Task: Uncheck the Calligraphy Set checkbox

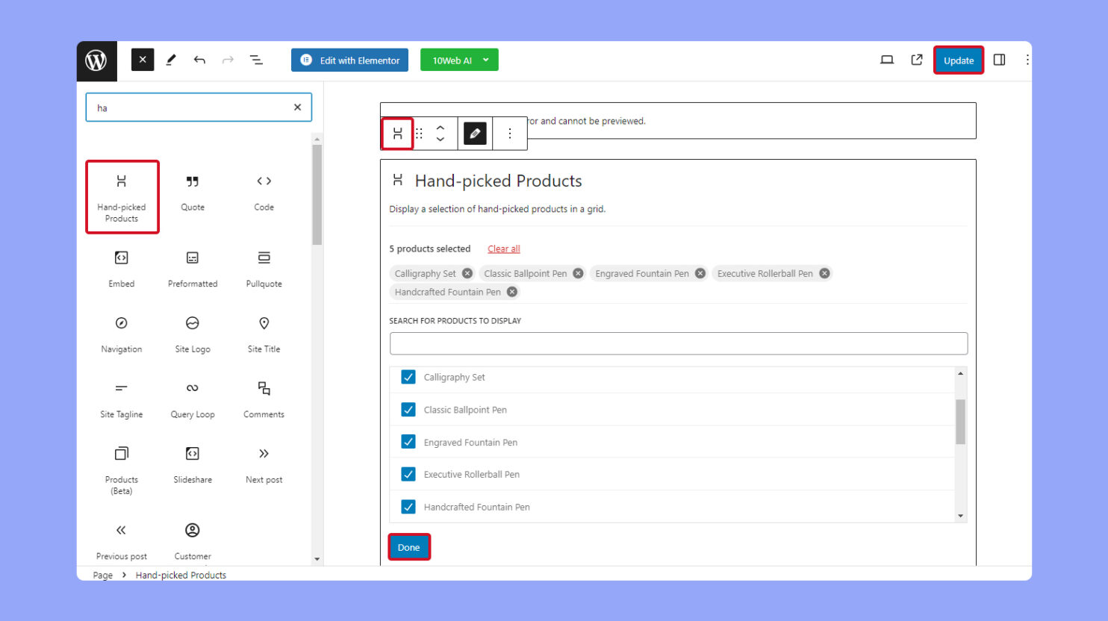Action: click(408, 377)
